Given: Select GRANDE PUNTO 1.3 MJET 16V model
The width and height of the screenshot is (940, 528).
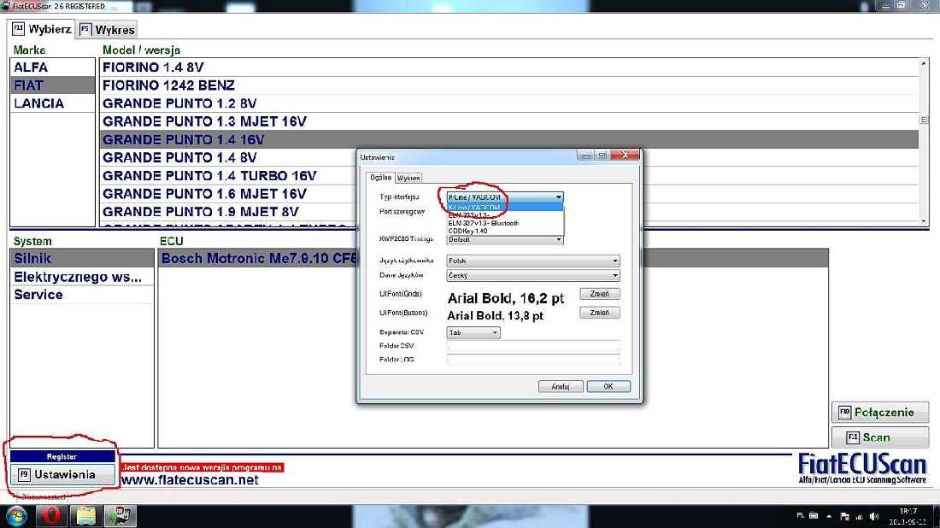Looking at the screenshot, I should 509,121.
